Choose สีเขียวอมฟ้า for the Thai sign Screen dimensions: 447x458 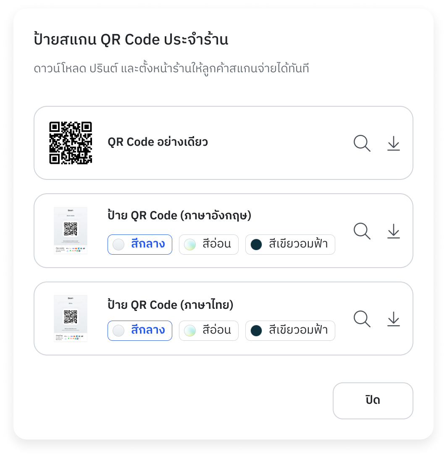(290, 331)
